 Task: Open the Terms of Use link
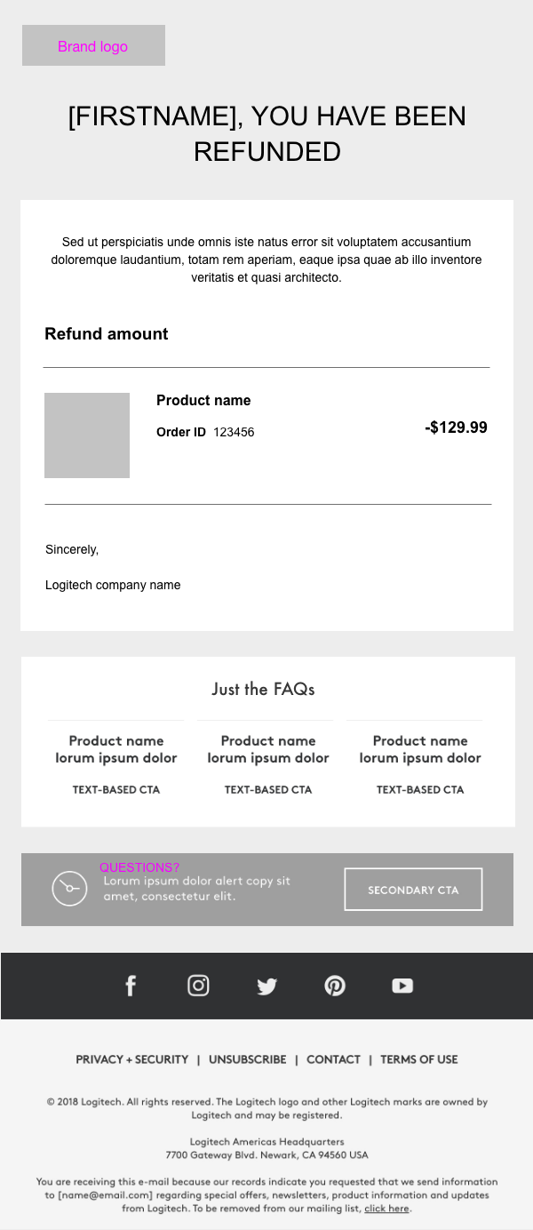point(418,1059)
